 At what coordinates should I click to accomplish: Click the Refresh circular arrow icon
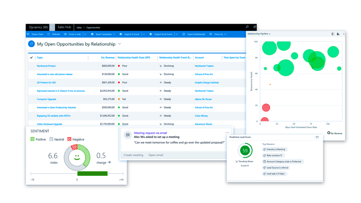tap(49, 34)
